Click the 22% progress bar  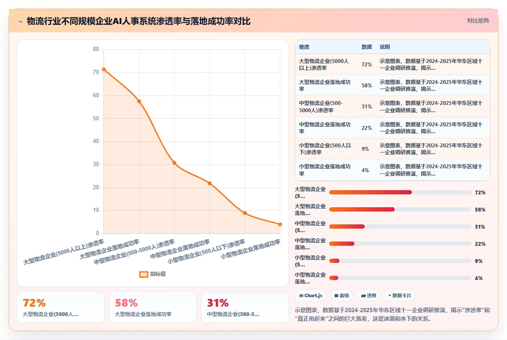(400, 244)
